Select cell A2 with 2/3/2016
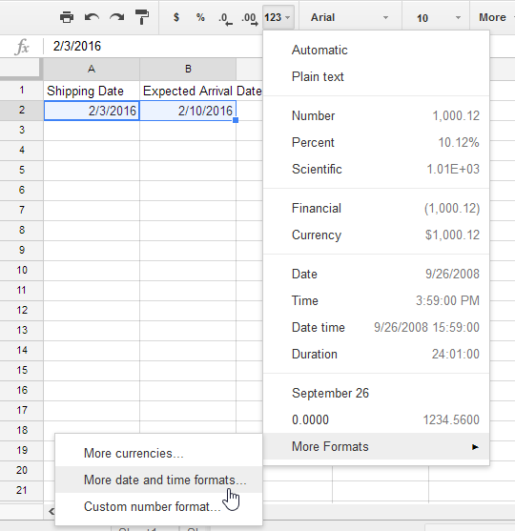Screen dimensions: 515x531 coord(92,111)
